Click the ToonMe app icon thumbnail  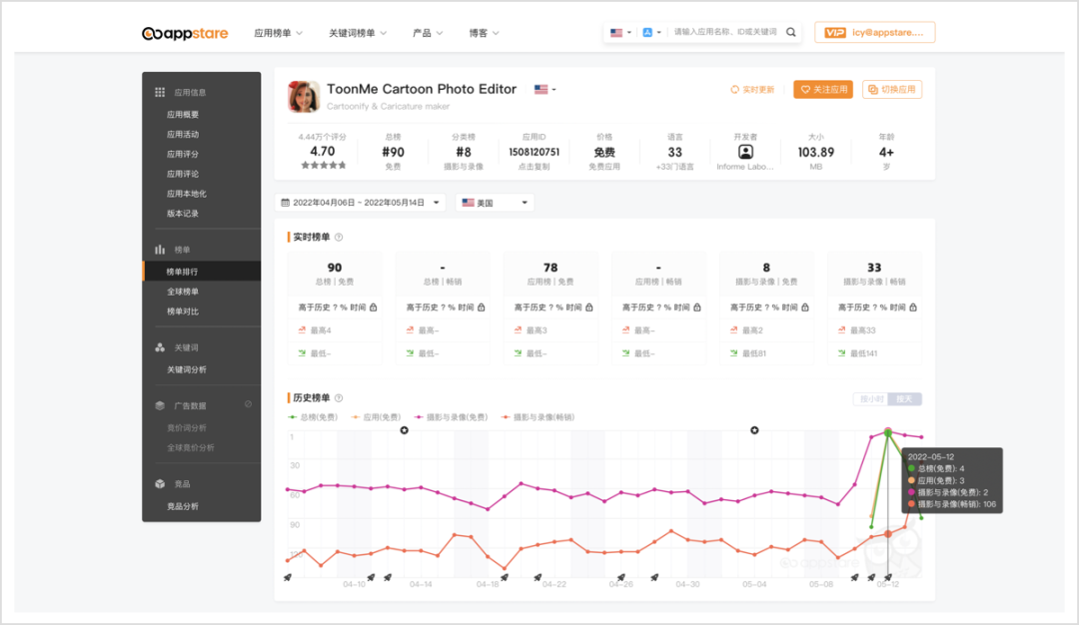coord(304,97)
